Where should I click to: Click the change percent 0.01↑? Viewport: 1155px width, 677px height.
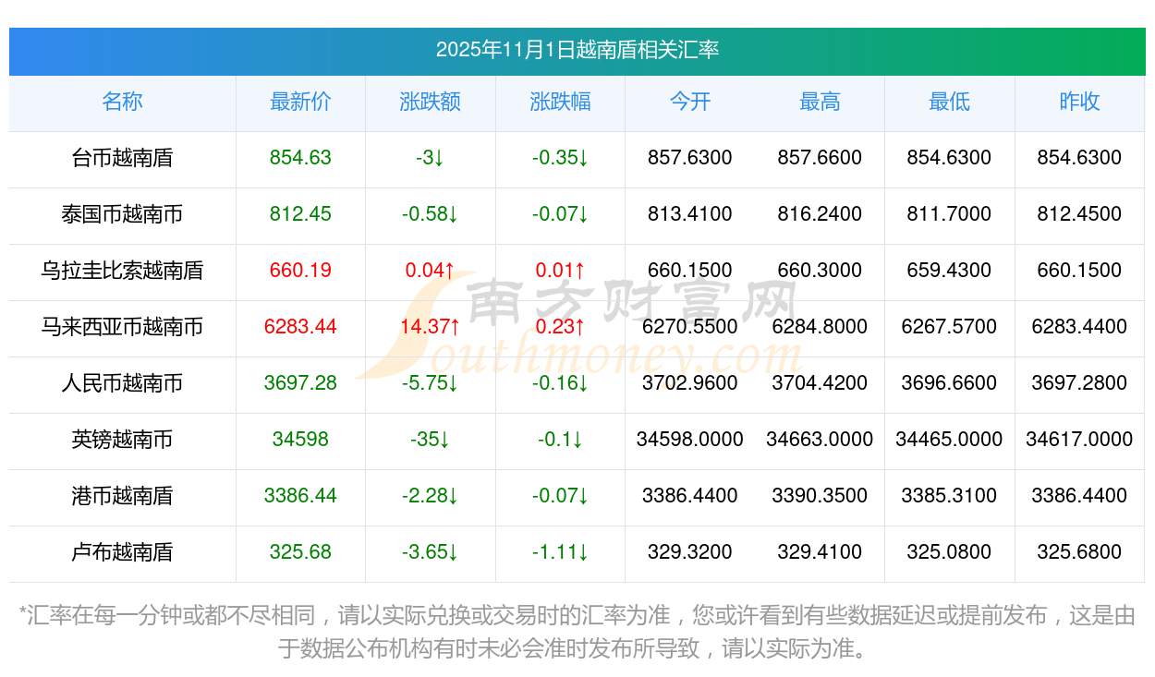(560, 271)
